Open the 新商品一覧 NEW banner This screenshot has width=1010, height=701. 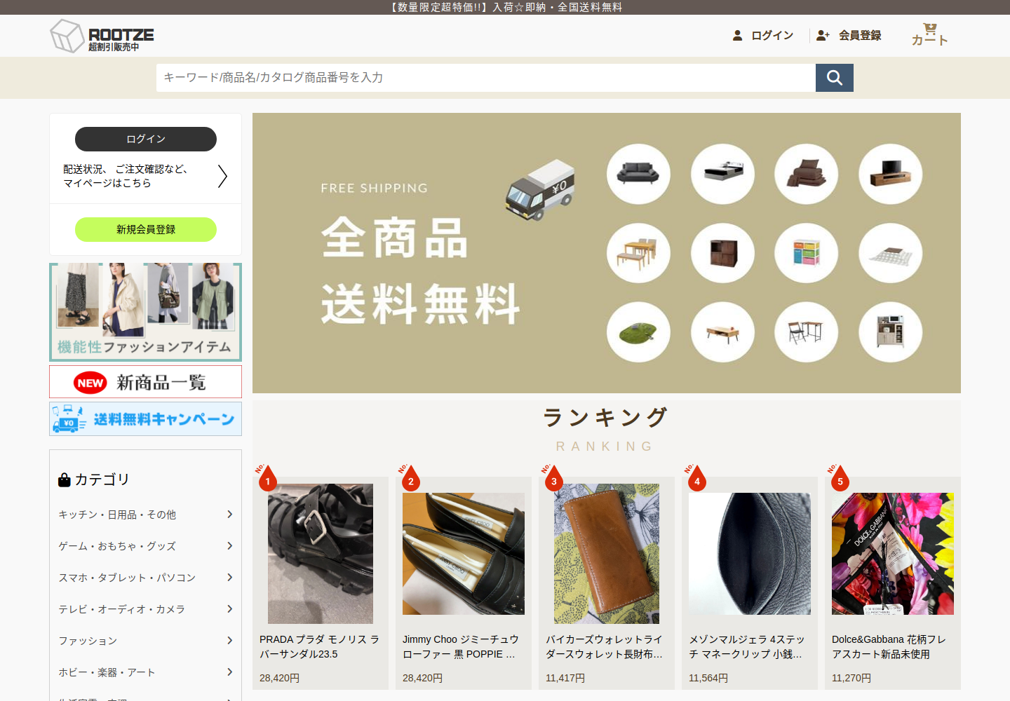[146, 382]
